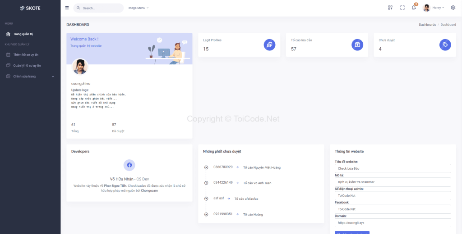The width and height of the screenshot is (462, 234).
Task: Open the Mega Menu dropdown
Action: (x=139, y=8)
